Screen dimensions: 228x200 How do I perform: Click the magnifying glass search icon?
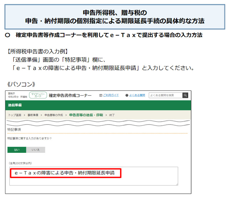coord(186,95)
